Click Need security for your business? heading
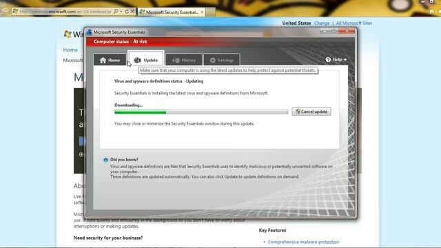This screenshot has width=441, height=248. tap(108, 238)
